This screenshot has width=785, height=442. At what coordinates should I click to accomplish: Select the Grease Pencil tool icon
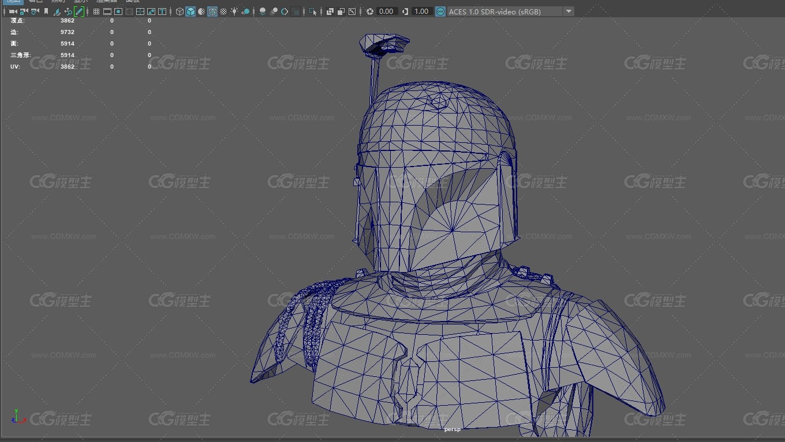coord(79,12)
